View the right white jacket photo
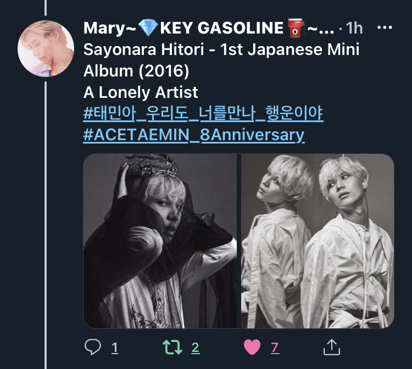The width and height of the screenshot is (412, 369). (x=318, y=241)
